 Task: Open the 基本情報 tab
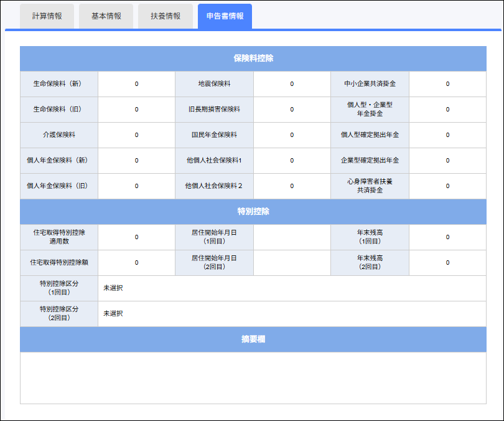tap(107, 16)
